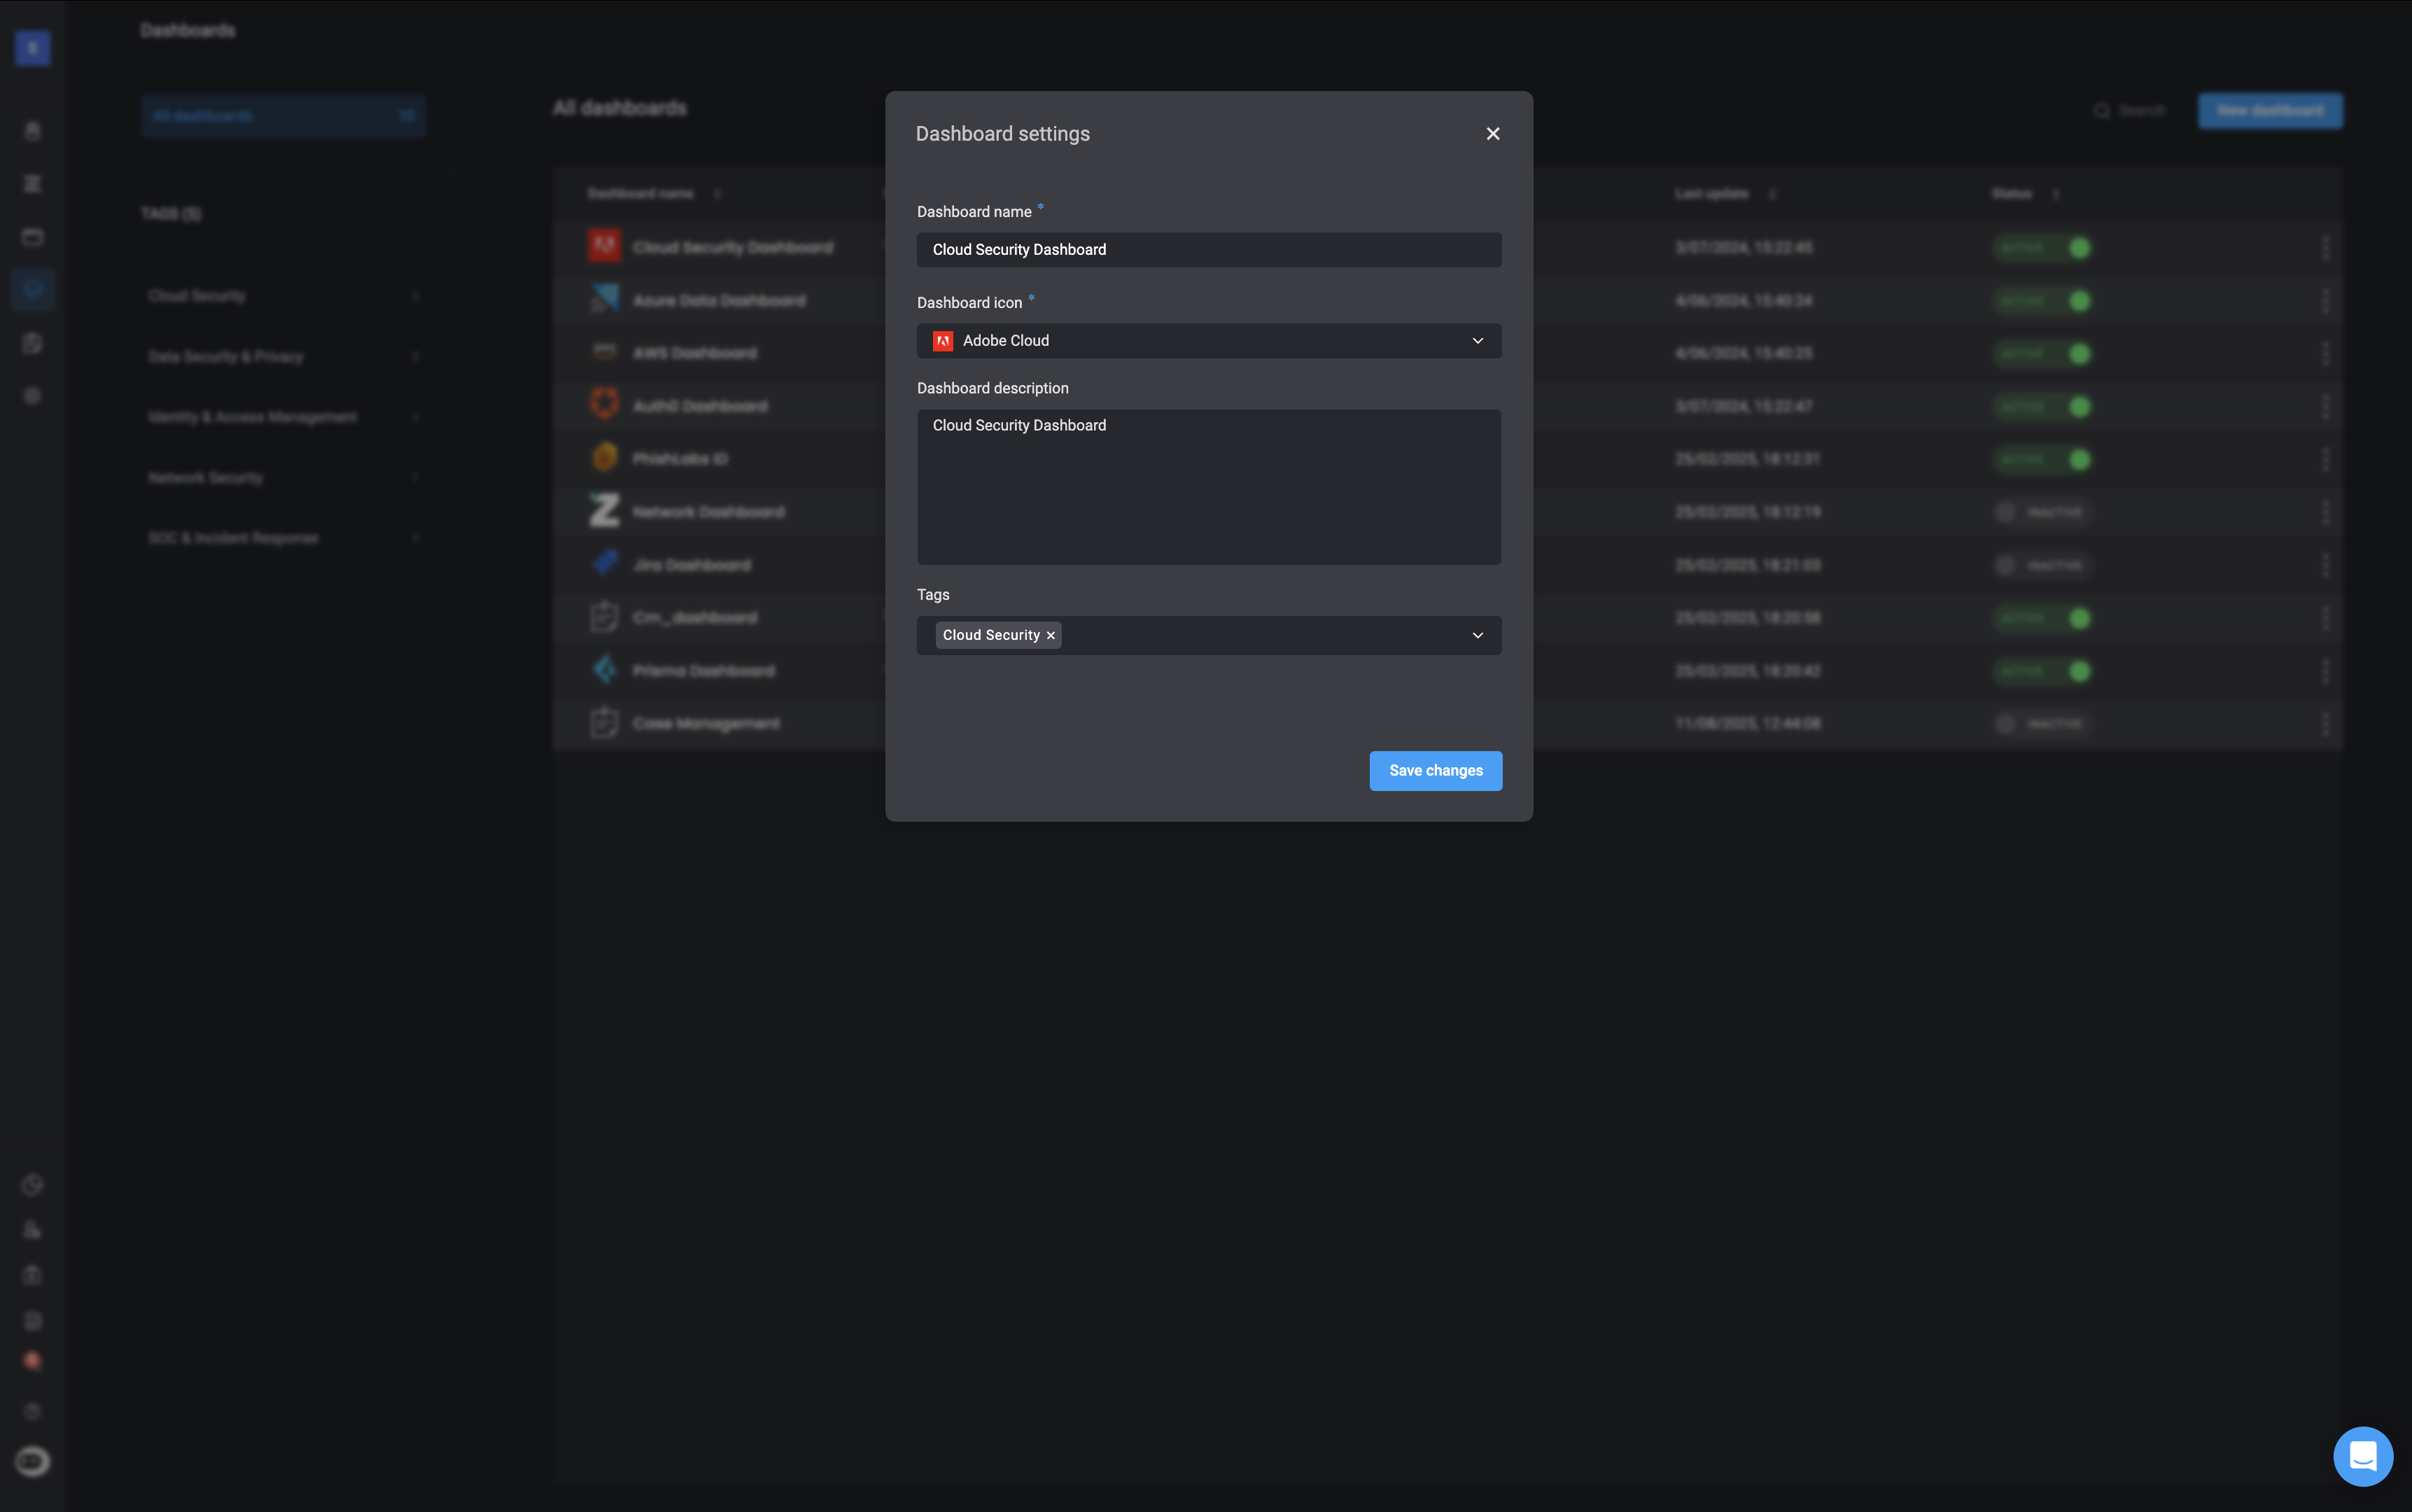This screenshot has width=2412, height=1512.
Task: Close the Dashboard settings dialog
Action: pos(1492,134)
